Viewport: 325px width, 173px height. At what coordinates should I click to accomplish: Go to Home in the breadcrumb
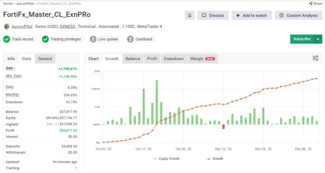(x=8, y=4)
